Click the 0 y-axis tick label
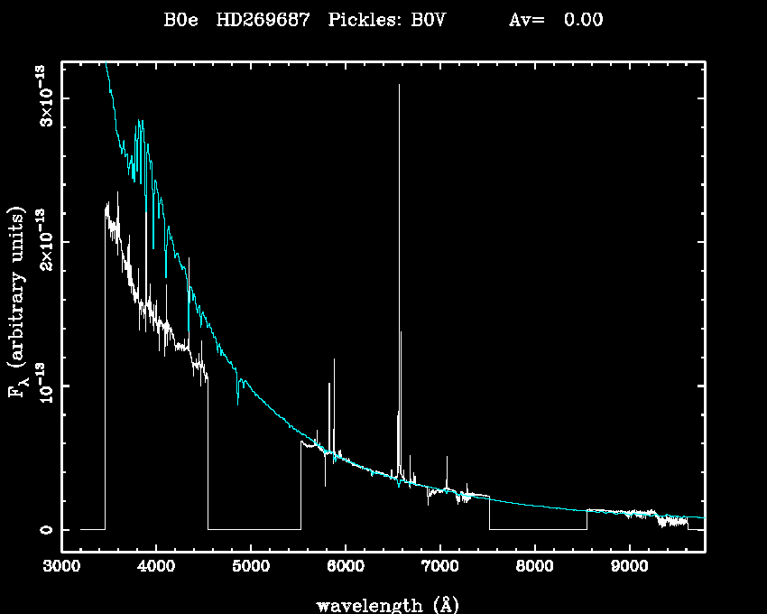This screenshot has height=614, width=767. [x=42, y=529]
